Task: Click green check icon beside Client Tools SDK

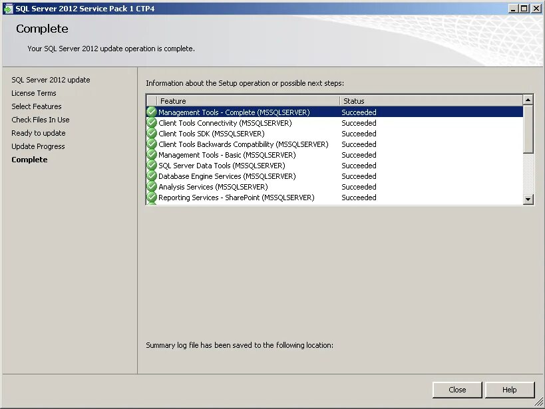Action: pos(152,134)
